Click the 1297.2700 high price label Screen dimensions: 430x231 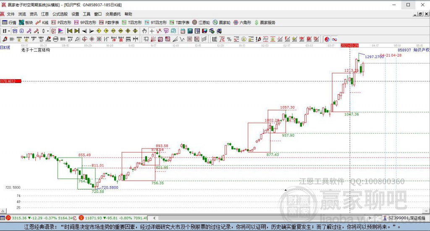click(x=374, y=57)
